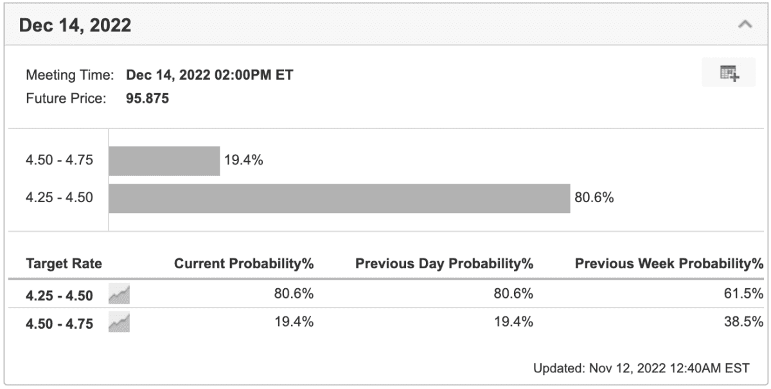Screen dimensions: 771x389
Task: Click the Previous Week Probability% header
Action: pos(669,264)
